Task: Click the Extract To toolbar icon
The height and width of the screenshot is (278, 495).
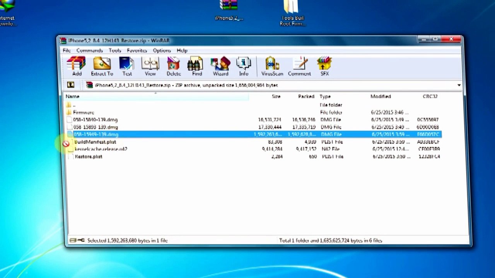Action: coord(102,66)
